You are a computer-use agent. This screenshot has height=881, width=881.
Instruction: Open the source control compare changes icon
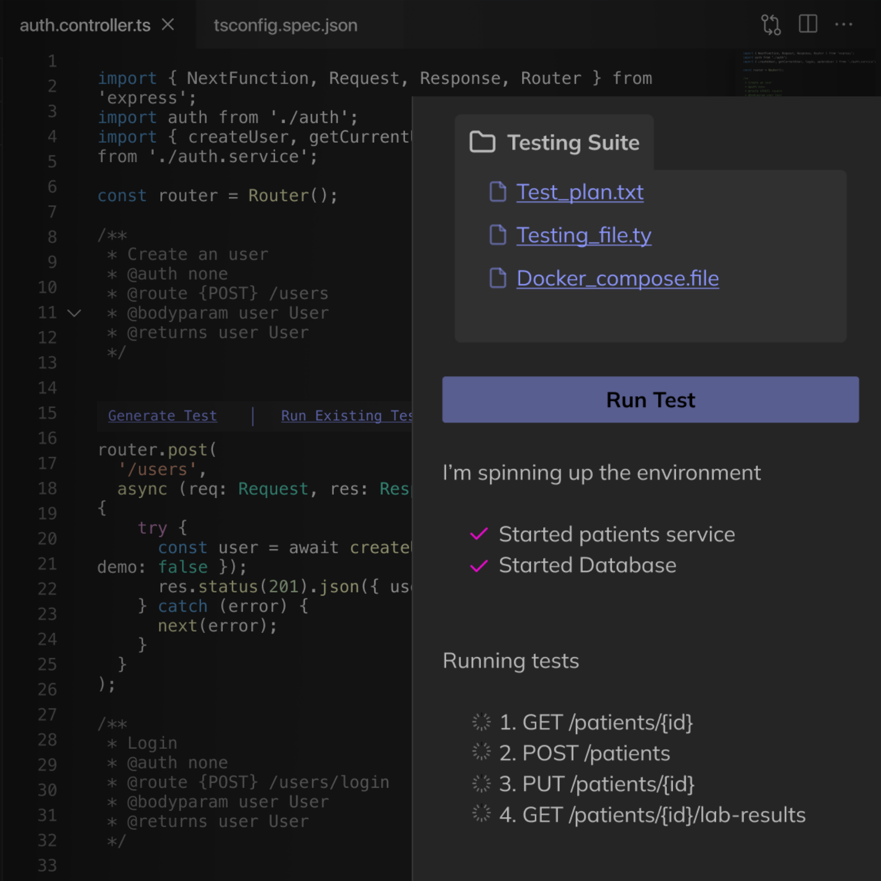pos(770,25)
